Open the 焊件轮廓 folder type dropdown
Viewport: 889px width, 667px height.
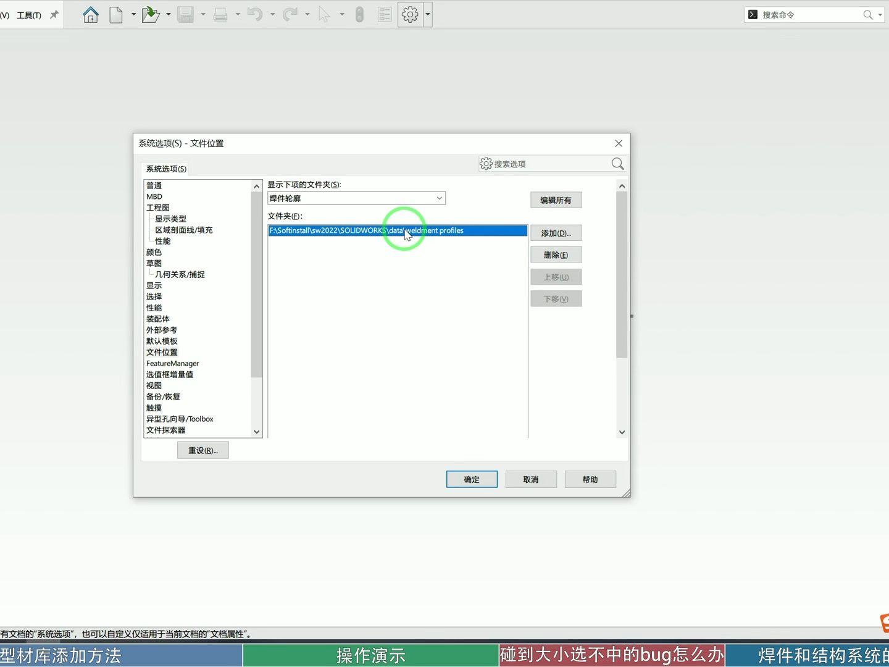[356, 198]
